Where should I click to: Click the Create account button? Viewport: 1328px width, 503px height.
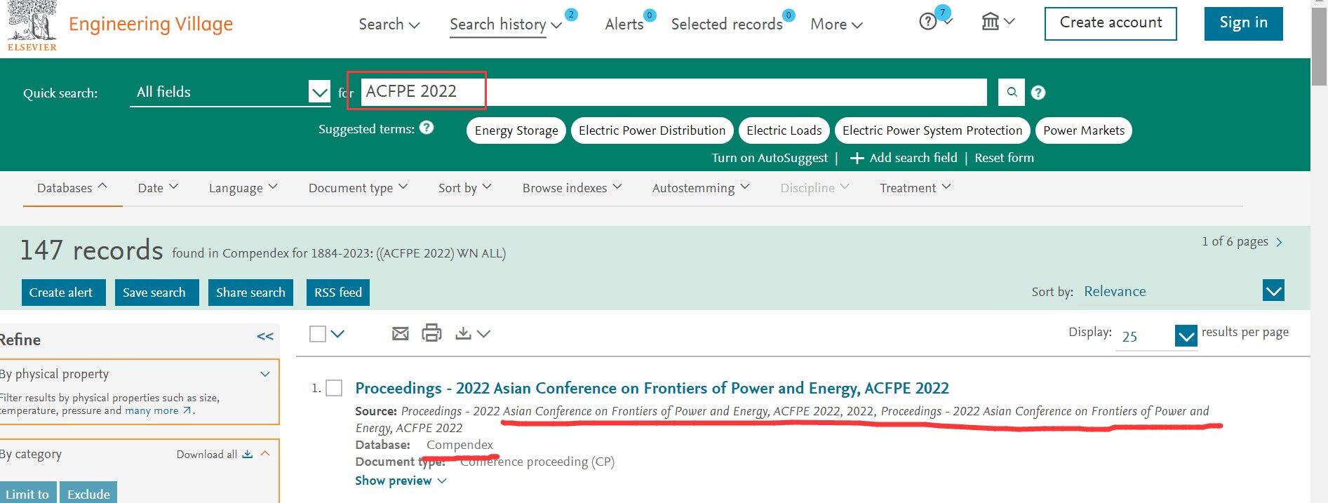click(1111, 23)
